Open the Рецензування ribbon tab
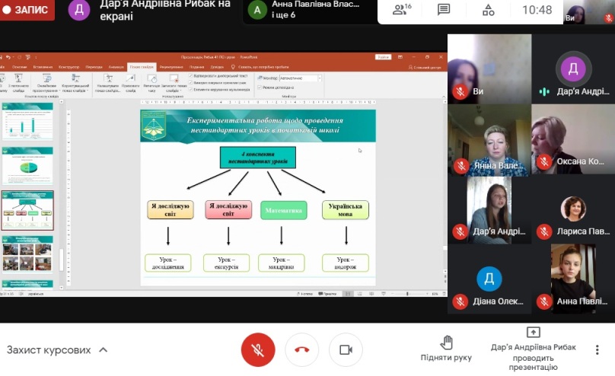 coord(171,67)
